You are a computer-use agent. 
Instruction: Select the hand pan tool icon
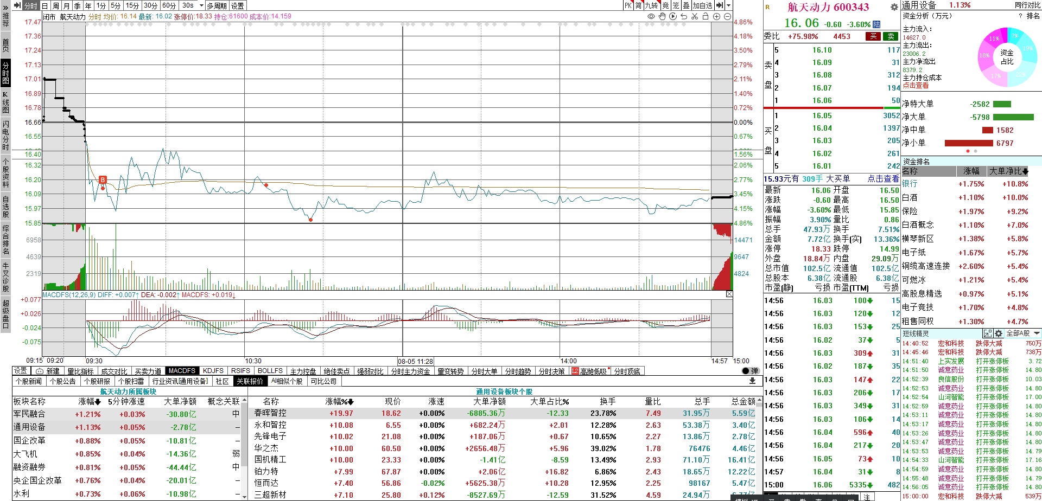point(662,16)
